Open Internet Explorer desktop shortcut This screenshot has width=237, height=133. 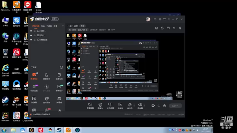[x=5, y=71]
